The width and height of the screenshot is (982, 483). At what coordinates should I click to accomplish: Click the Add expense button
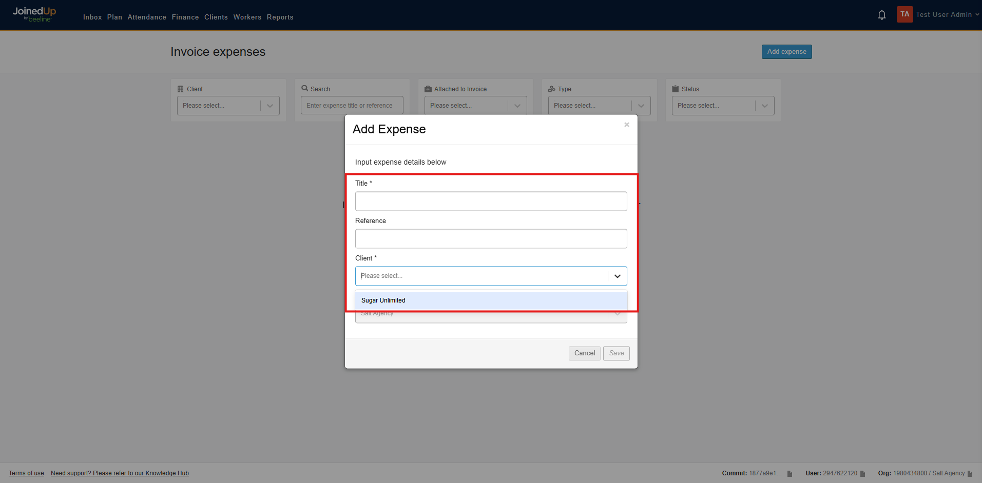coord(786,51)
